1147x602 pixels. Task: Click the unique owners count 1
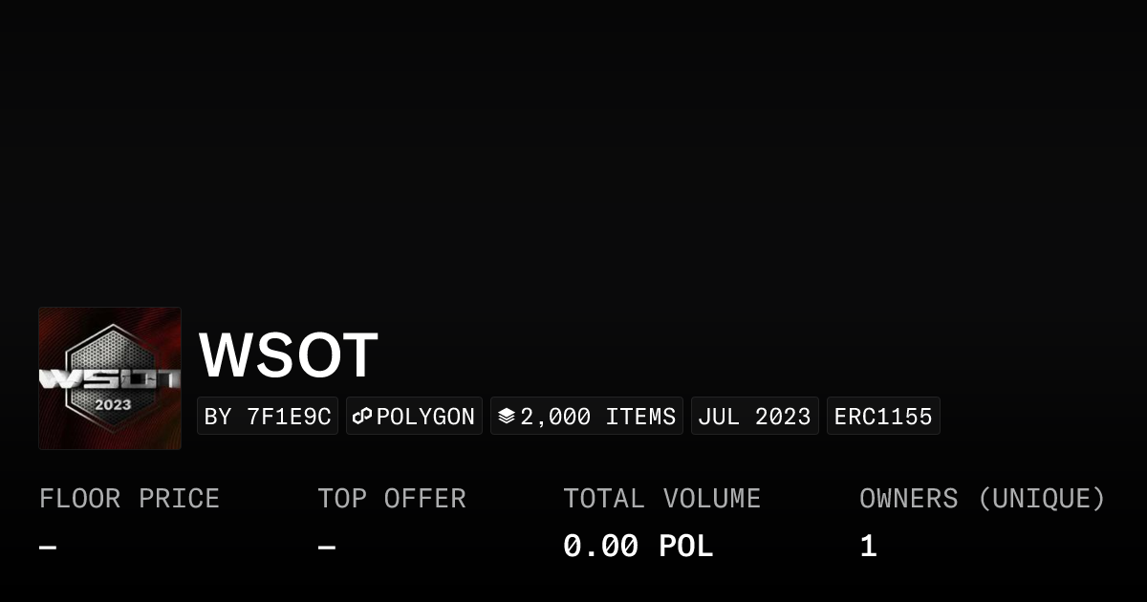click(868, 547)
